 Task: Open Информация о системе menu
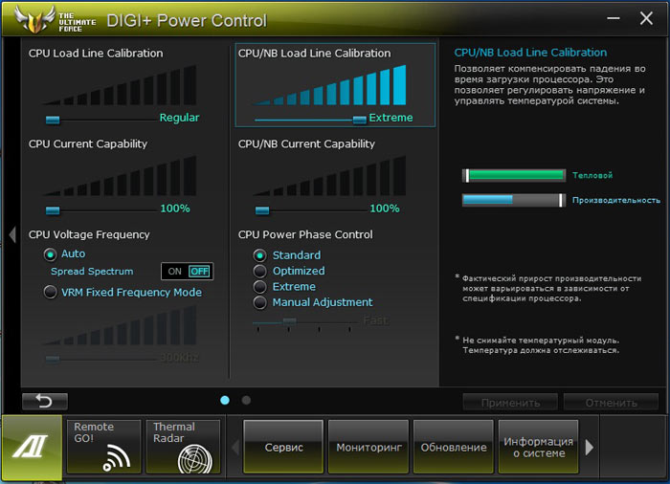click(538, 447)
